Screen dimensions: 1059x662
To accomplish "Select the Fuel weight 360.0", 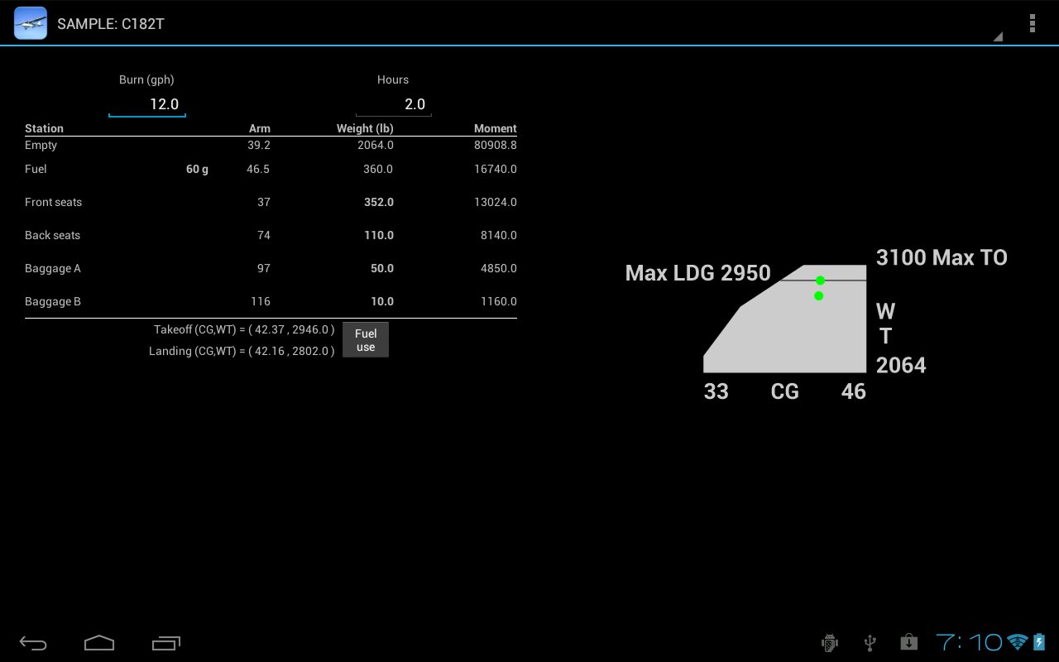I will (x=379, y=169).
